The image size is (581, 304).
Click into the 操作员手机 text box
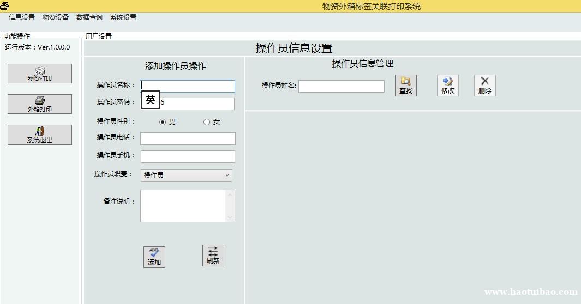tap(188, 156)
